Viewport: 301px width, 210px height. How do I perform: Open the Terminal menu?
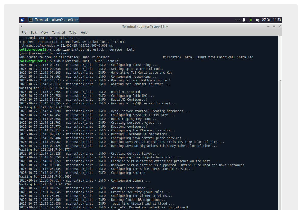pos(58,32)
